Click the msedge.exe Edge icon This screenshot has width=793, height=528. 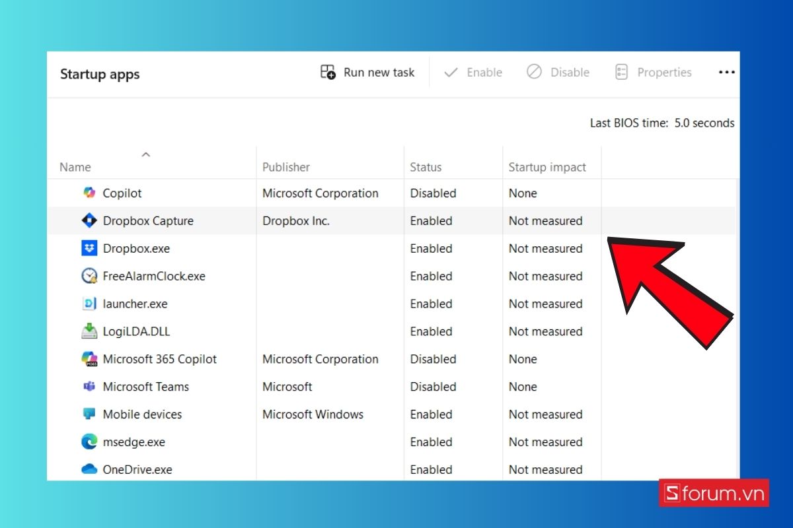pyautogui.click(x=89, y=442)
